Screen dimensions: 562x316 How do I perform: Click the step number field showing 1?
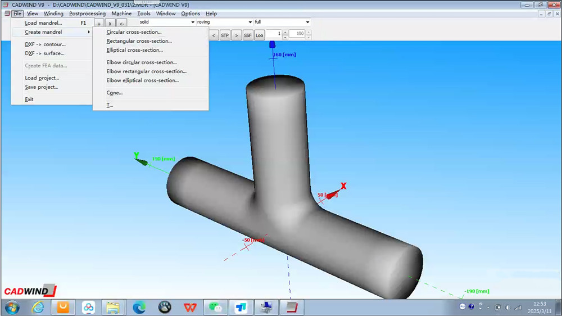[x=274, y=33]
